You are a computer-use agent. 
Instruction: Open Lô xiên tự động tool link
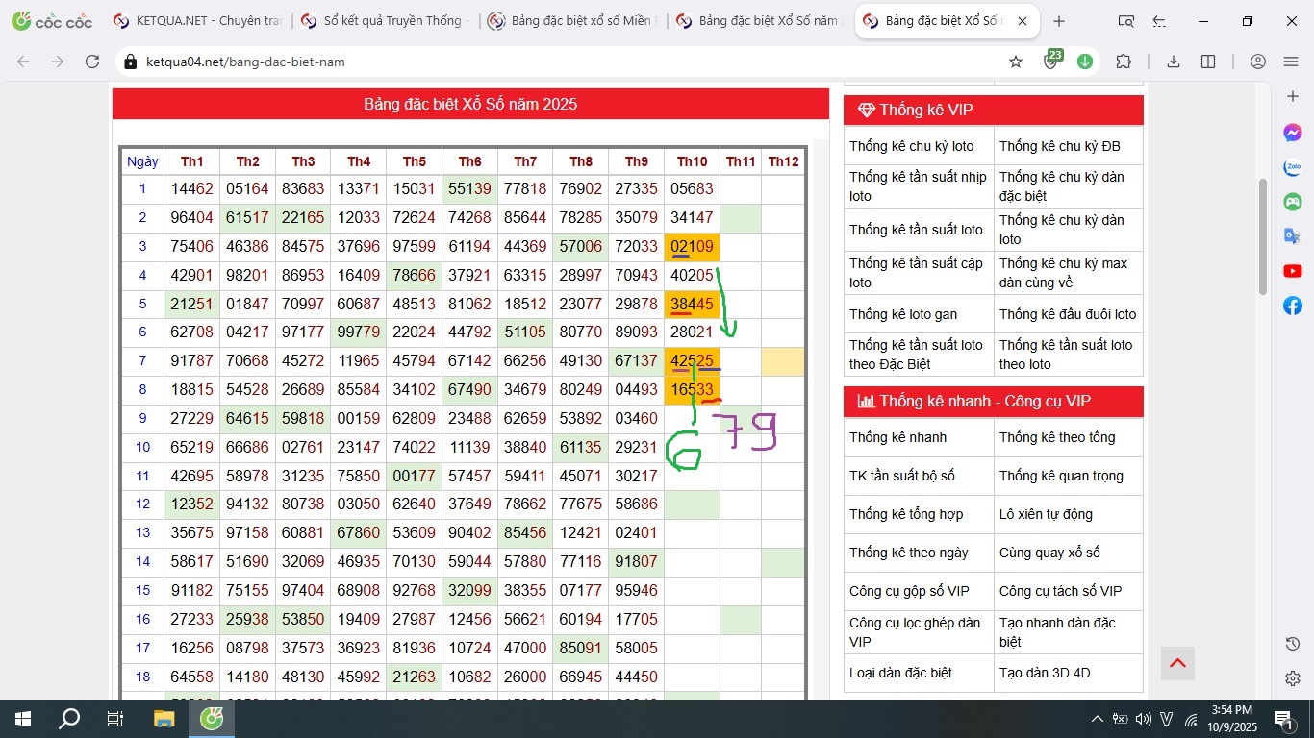click(1046, 514)
